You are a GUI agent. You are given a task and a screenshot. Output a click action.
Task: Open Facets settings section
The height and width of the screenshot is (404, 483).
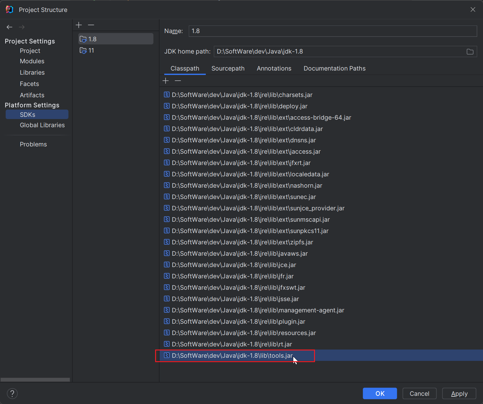pos(29,84)
